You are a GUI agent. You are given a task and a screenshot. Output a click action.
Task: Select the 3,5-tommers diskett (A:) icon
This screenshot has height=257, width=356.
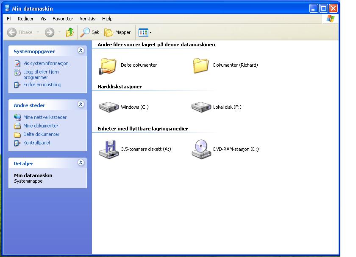pos(109,149)
